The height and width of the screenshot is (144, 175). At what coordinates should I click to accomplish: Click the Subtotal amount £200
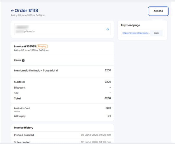(108, 82)
